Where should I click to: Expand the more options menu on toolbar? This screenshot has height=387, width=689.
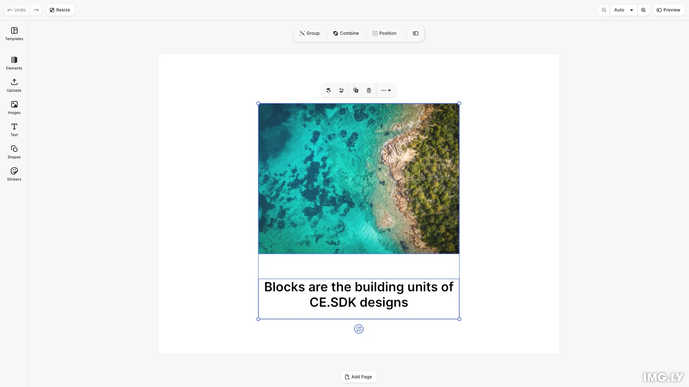(x=386, y=90)
